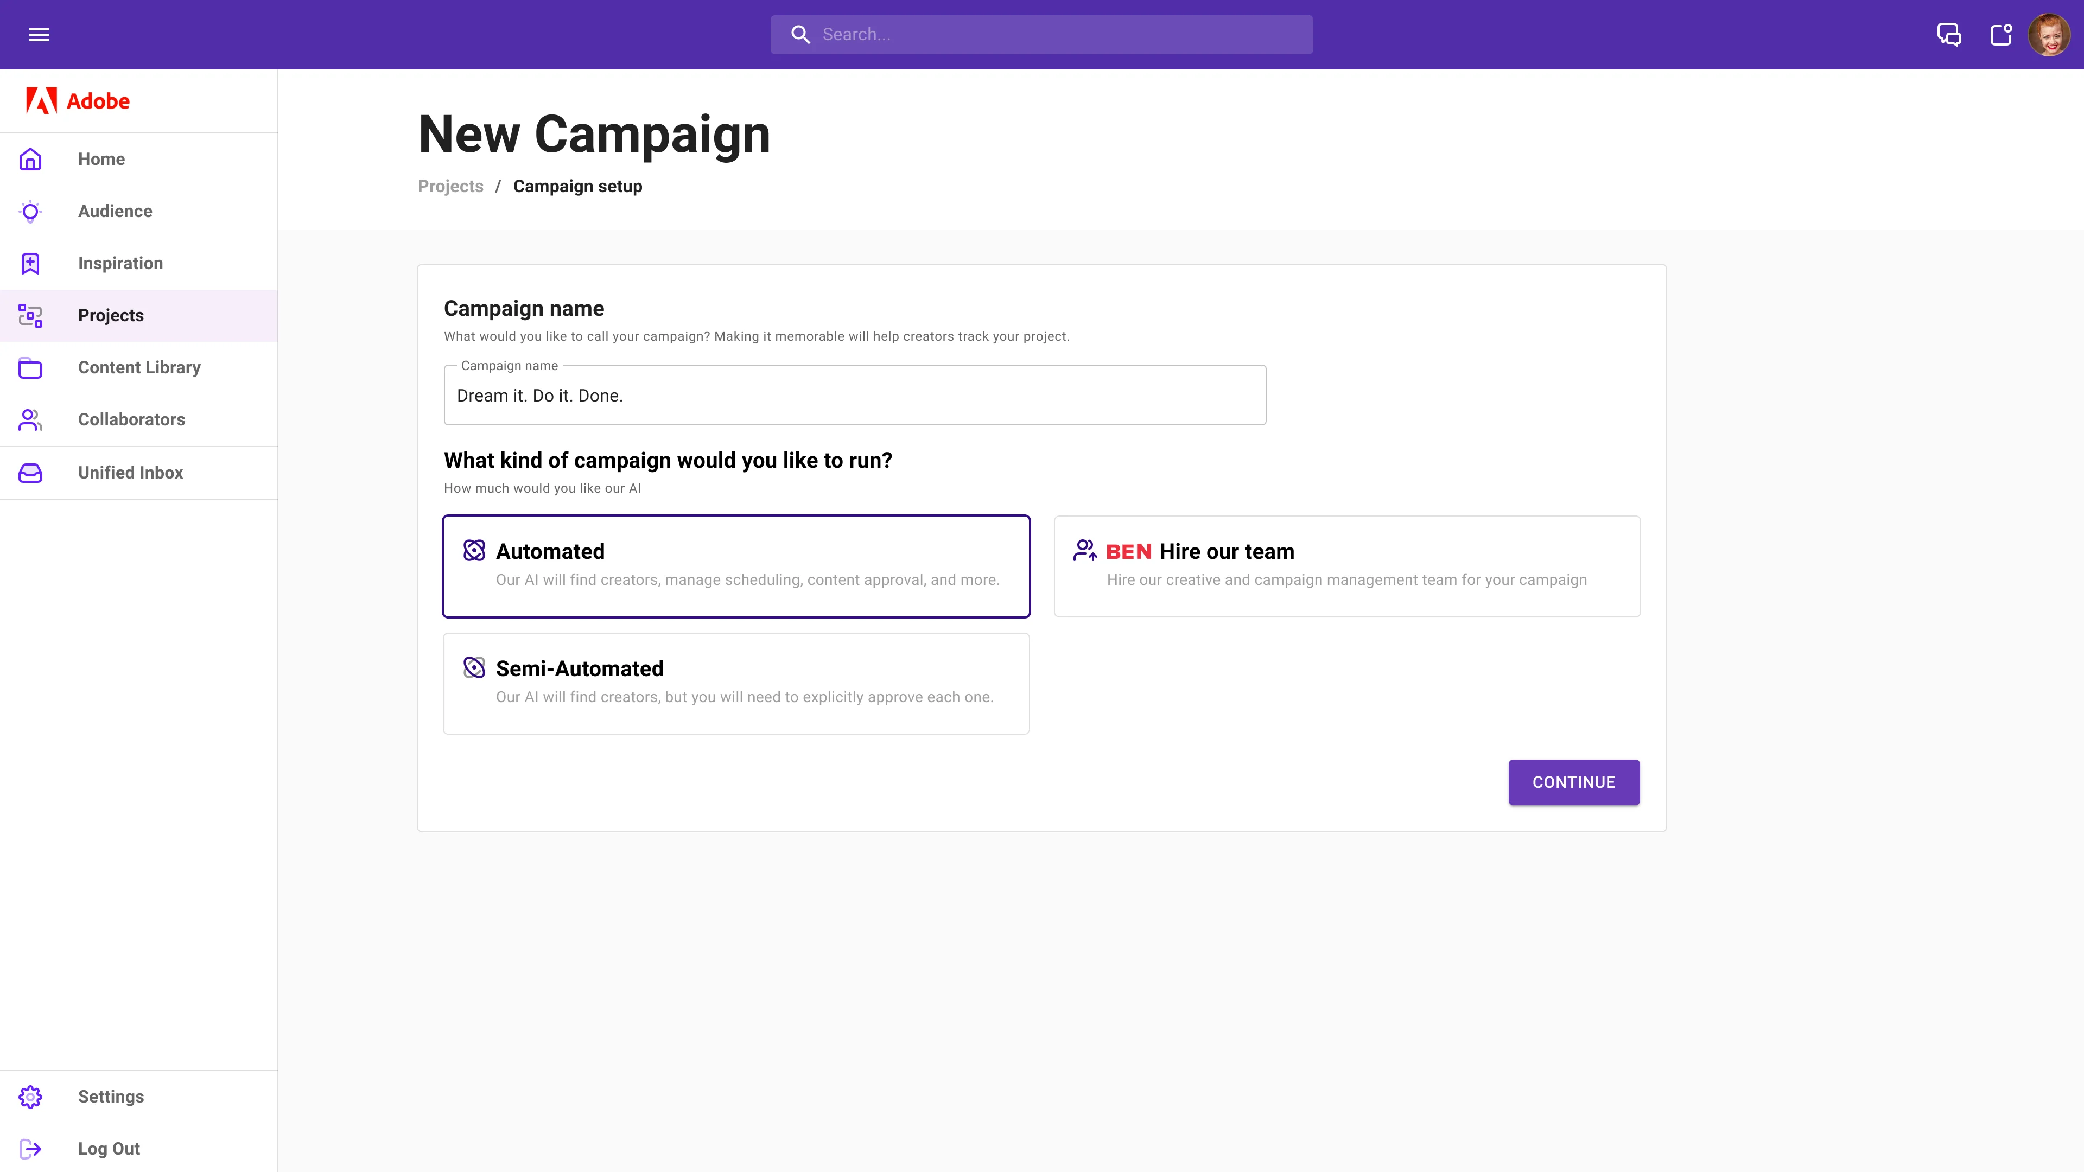Click the Automated option AI icon
The width and height of the screenshot is (2084, 1172).
474,550
